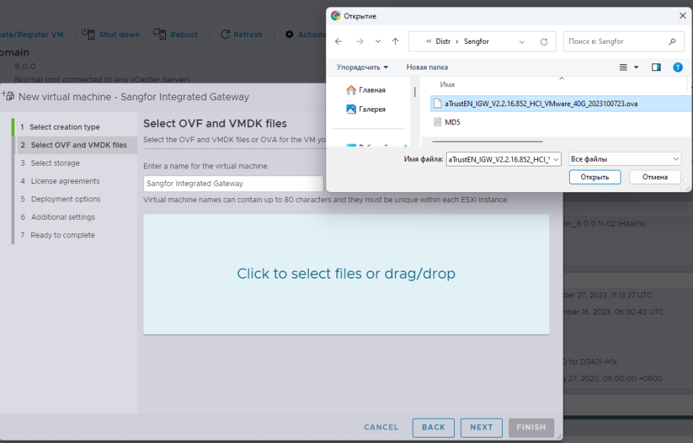Refresh the Sangfor folder listing
The width and height of the screenshot is (693, 443).
coord(544,41)
